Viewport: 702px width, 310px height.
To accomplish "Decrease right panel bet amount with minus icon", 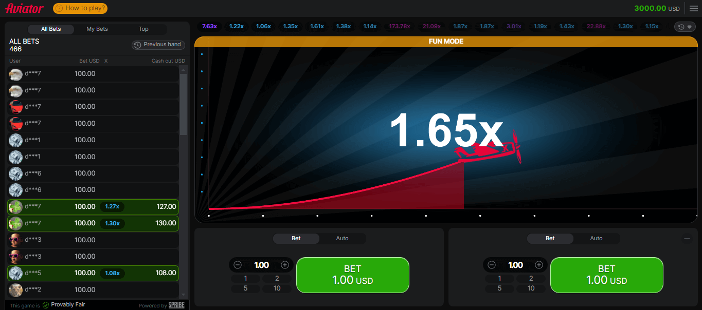I will point(492,265).
